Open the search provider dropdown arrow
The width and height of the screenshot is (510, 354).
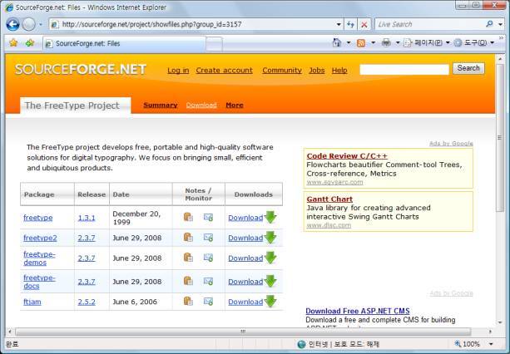coord(500,24)
